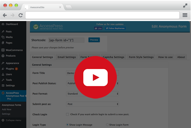This screenshot has height=128, width=191.
Task: Click the AccessPress AP header logo
Action: pyautogui.click(x=48, y=27)
